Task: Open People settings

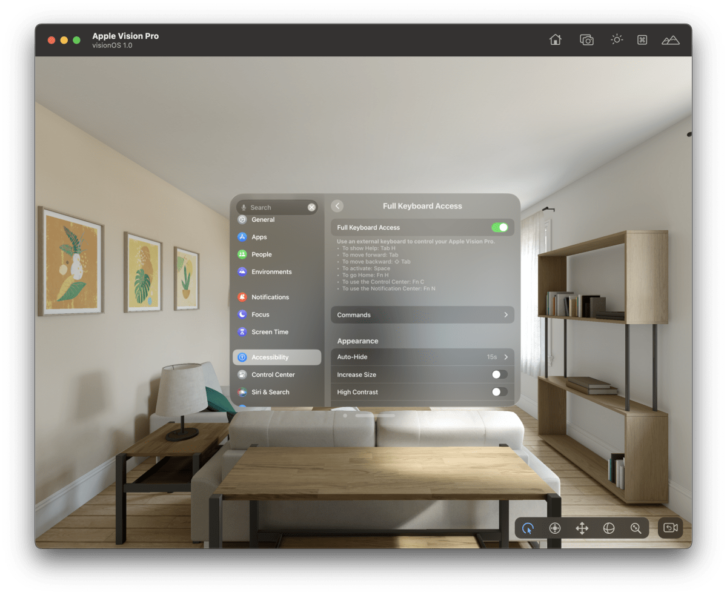Action: click(277, 254)
